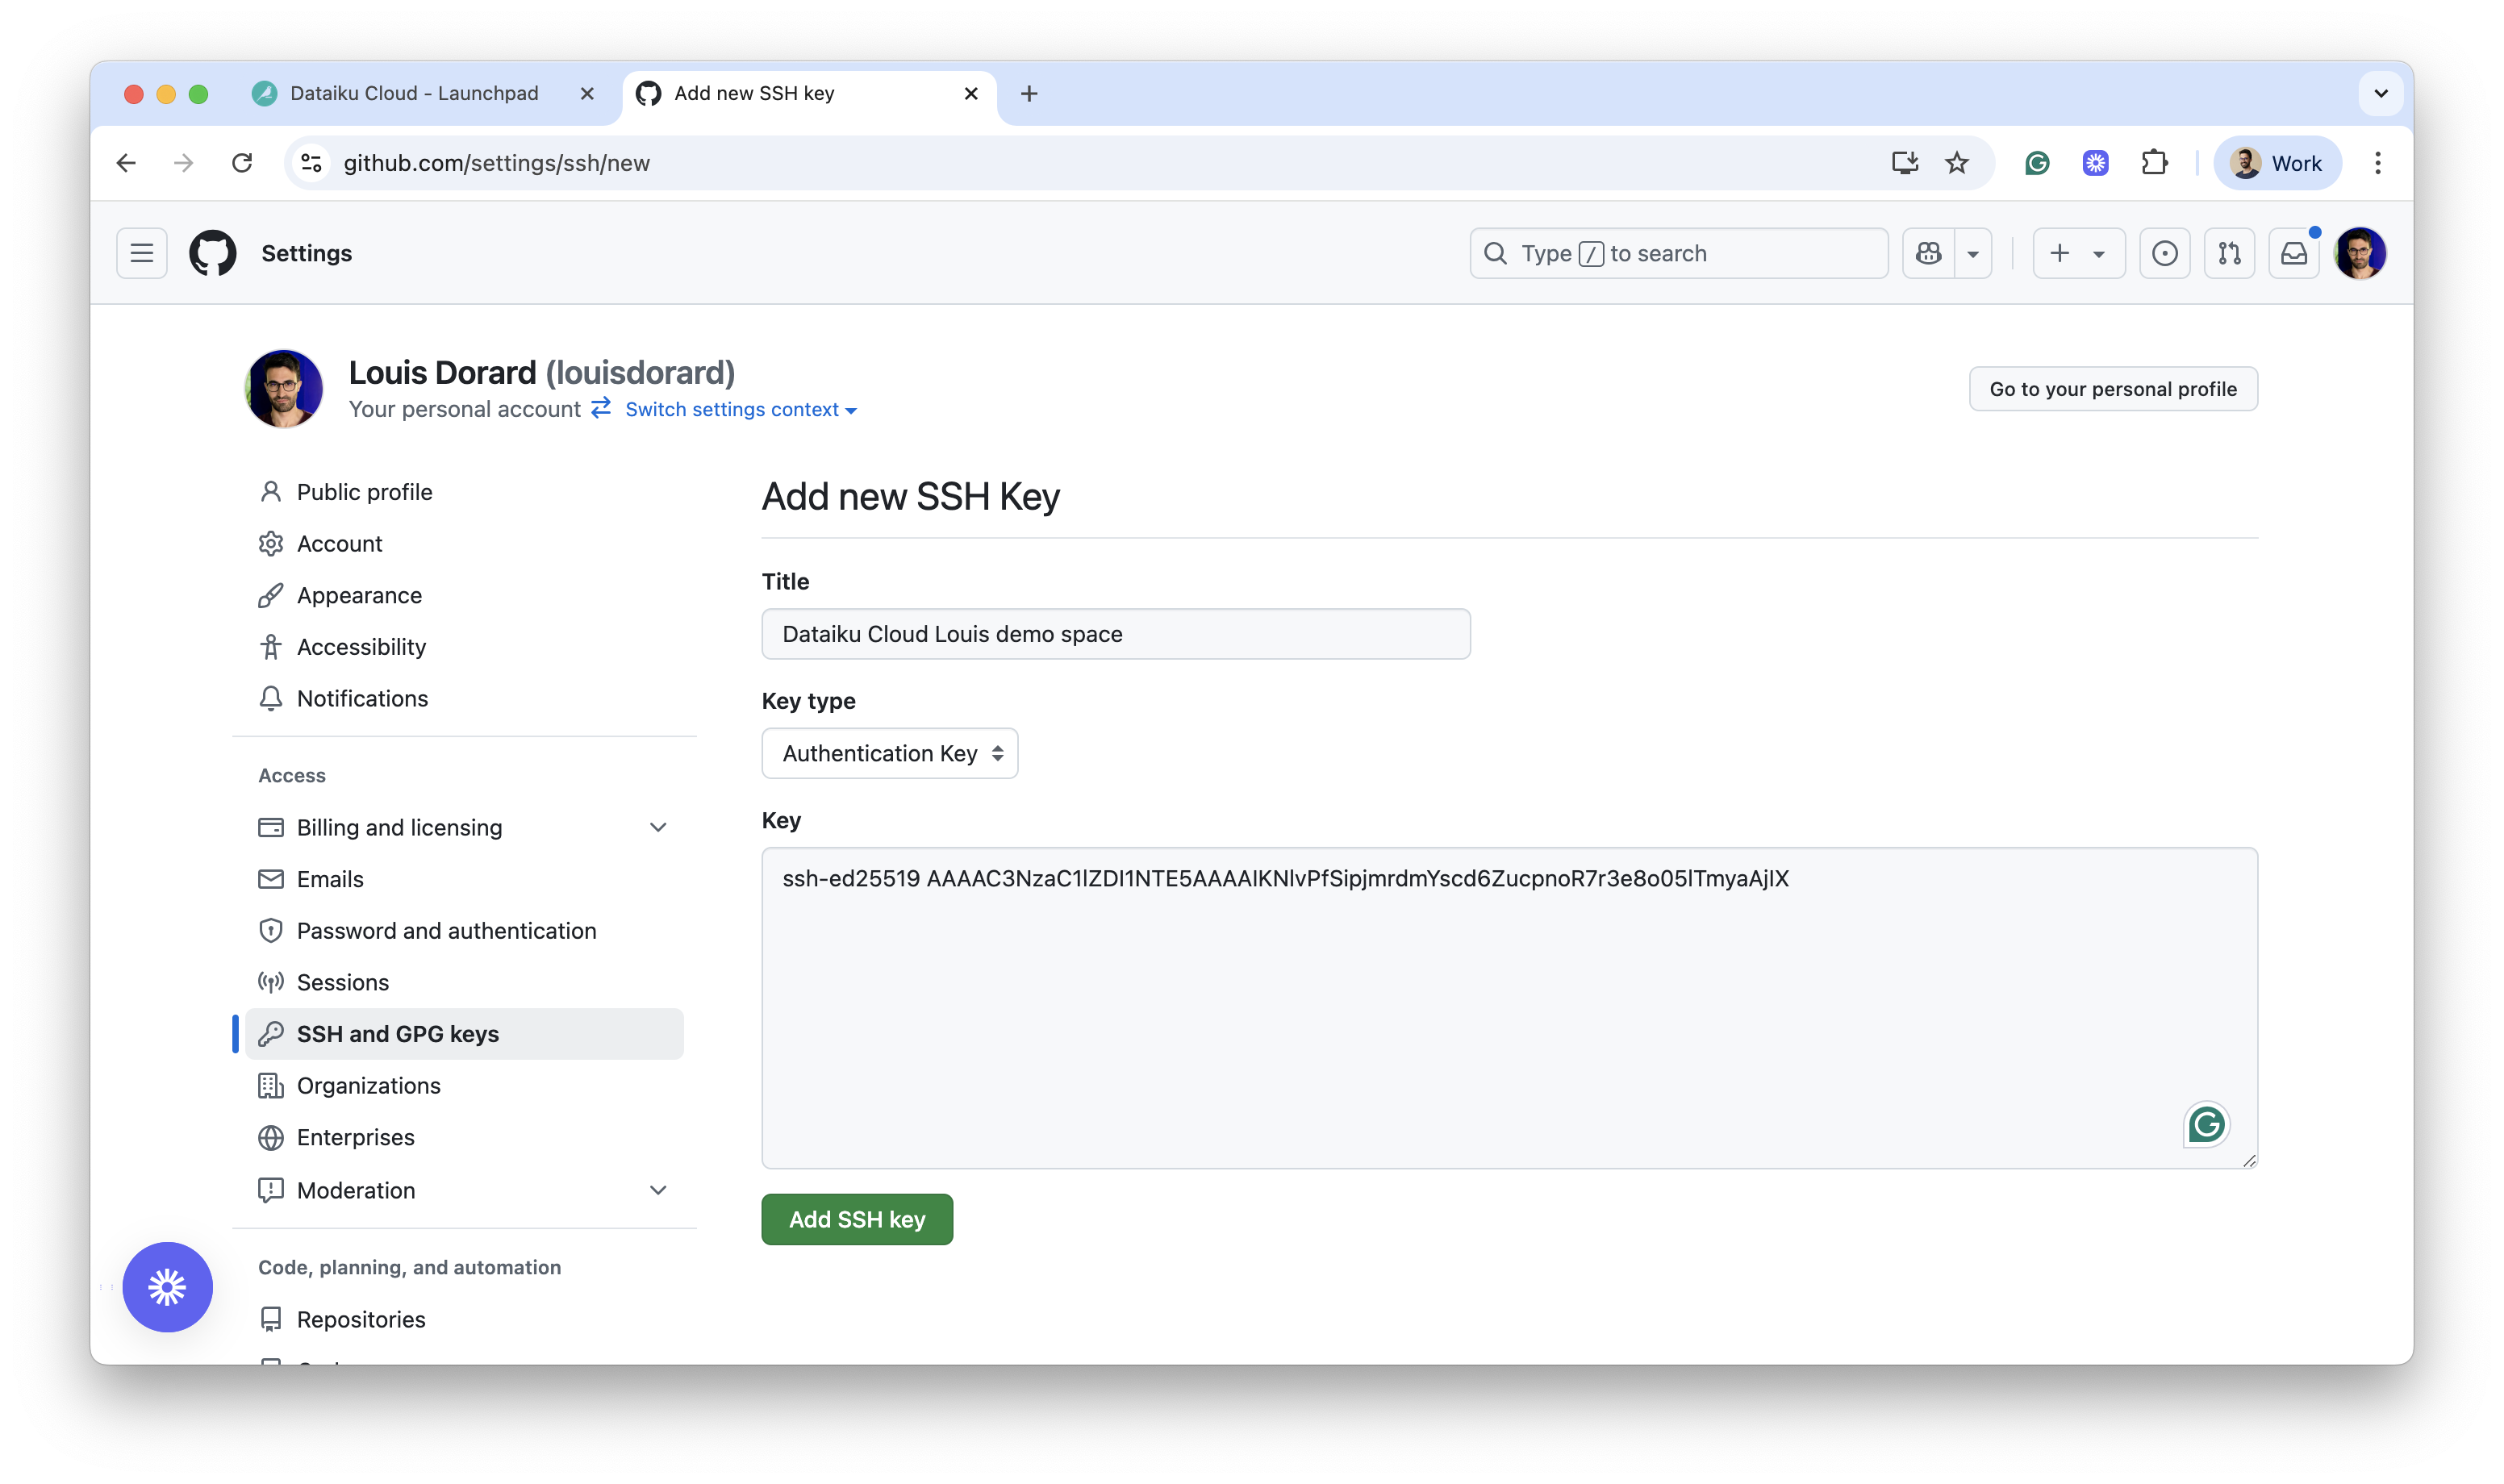Open the Key type Authentication Key dropdown
Image resolution: width=2504 pixels, height=1484 pixels.
[x=890, y=753]
